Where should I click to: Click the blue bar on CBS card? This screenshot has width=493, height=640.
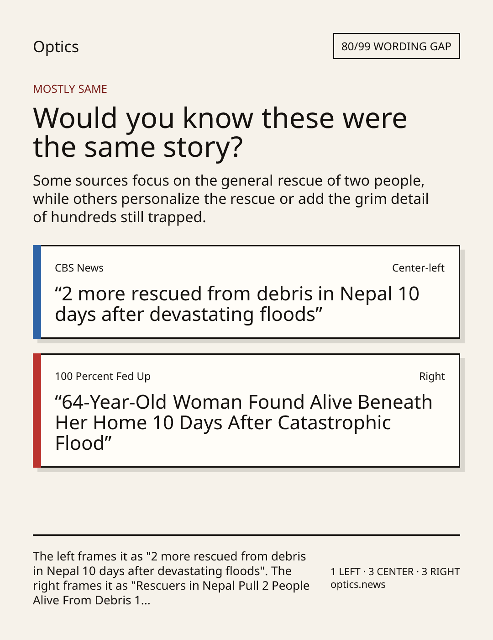(x=37, y=292)
